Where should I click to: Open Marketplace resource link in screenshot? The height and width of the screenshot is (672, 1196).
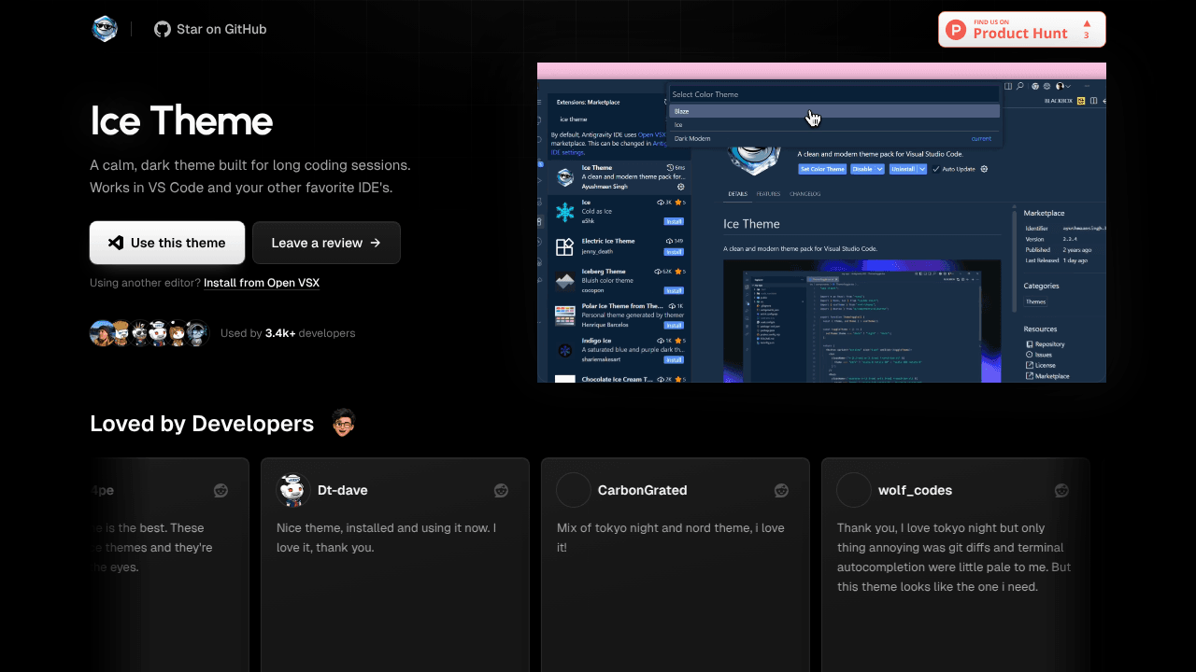[1046, 376]
